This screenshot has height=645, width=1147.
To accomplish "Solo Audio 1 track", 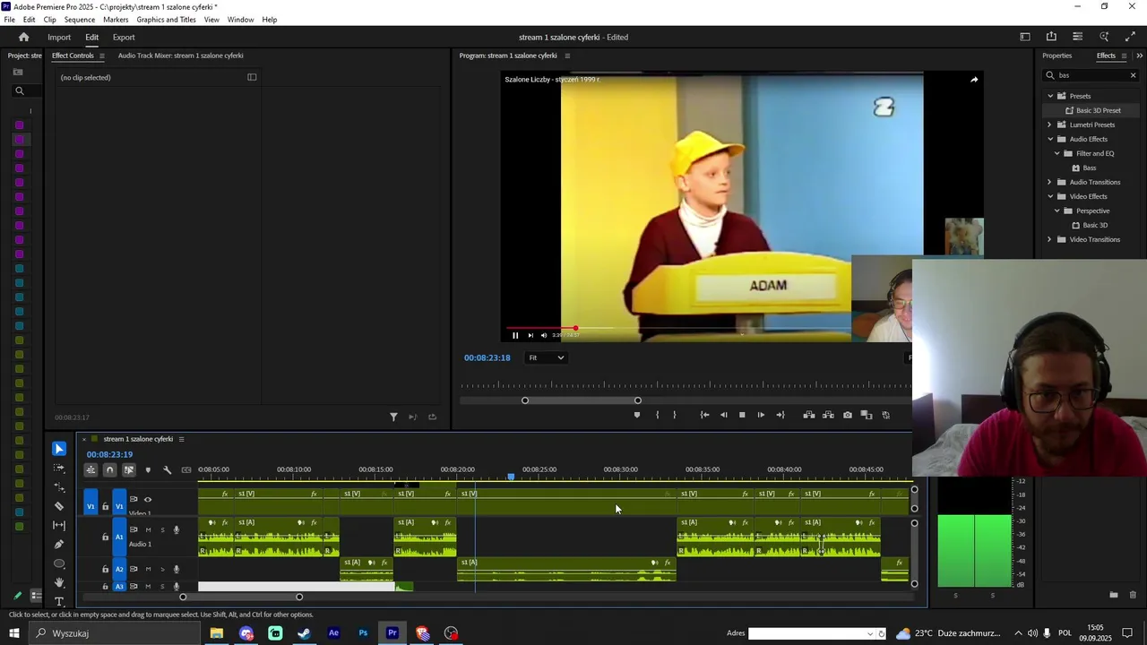I will pyautogui.click(x=162, y=529).
